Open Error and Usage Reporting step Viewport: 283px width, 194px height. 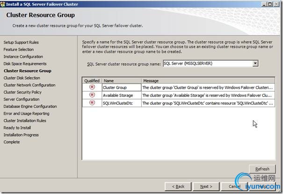pos(27,114)
